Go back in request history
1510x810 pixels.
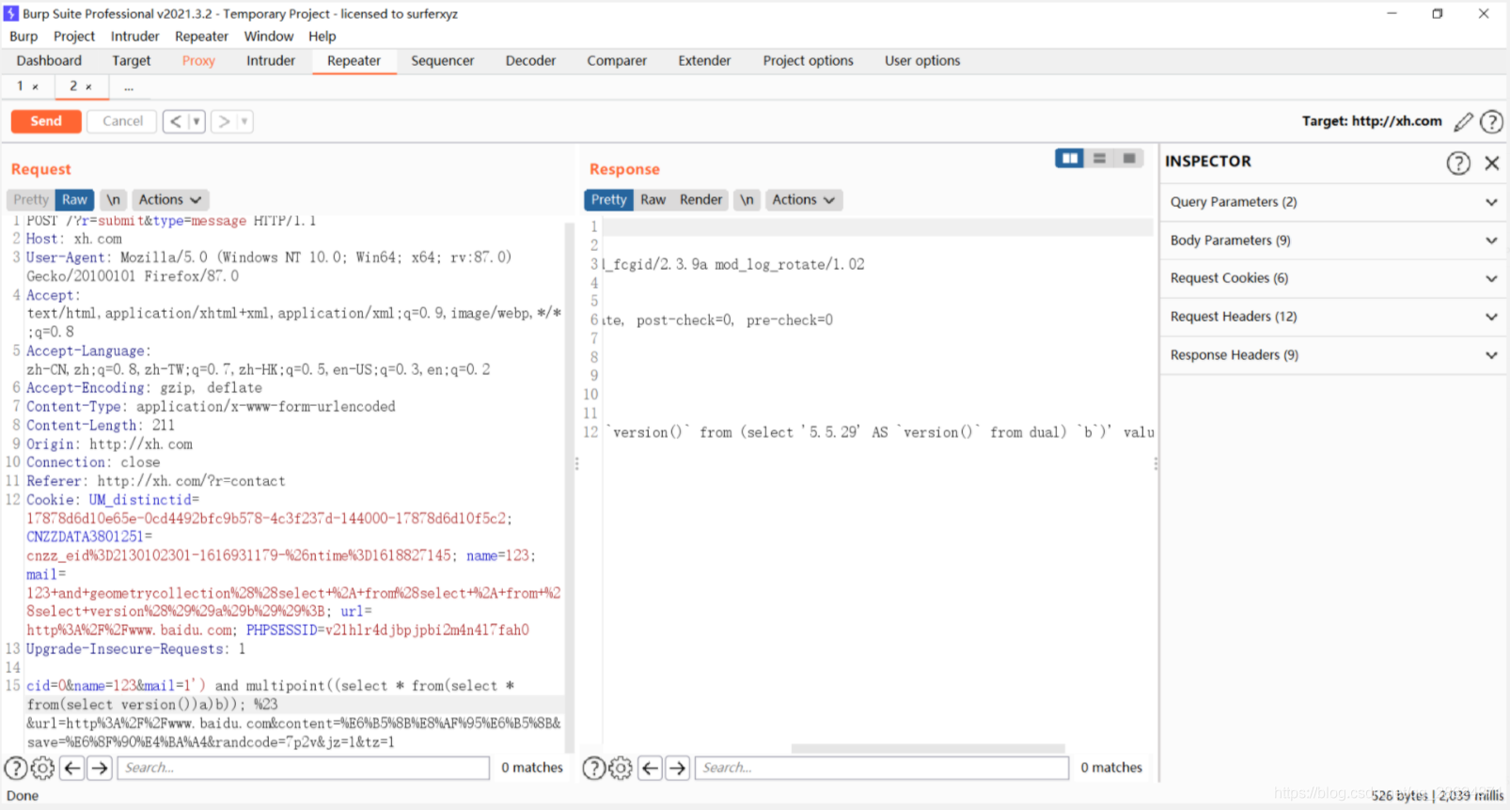pos(176,121)
